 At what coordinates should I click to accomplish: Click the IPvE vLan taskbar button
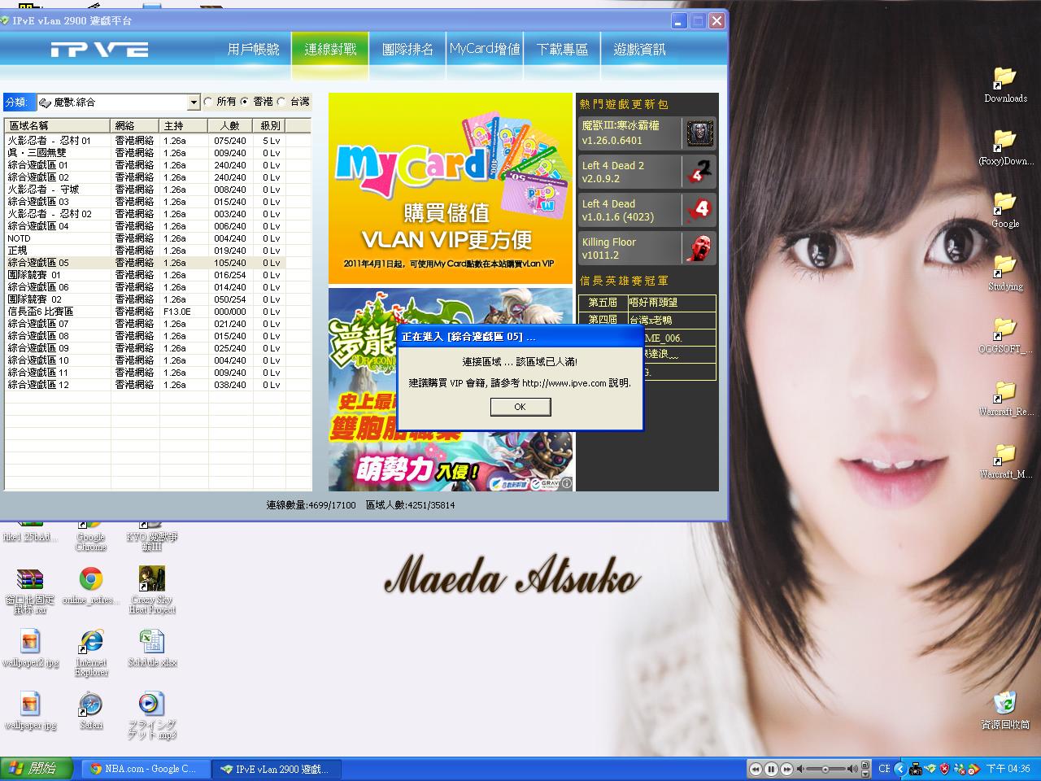[x=276, y=769]
